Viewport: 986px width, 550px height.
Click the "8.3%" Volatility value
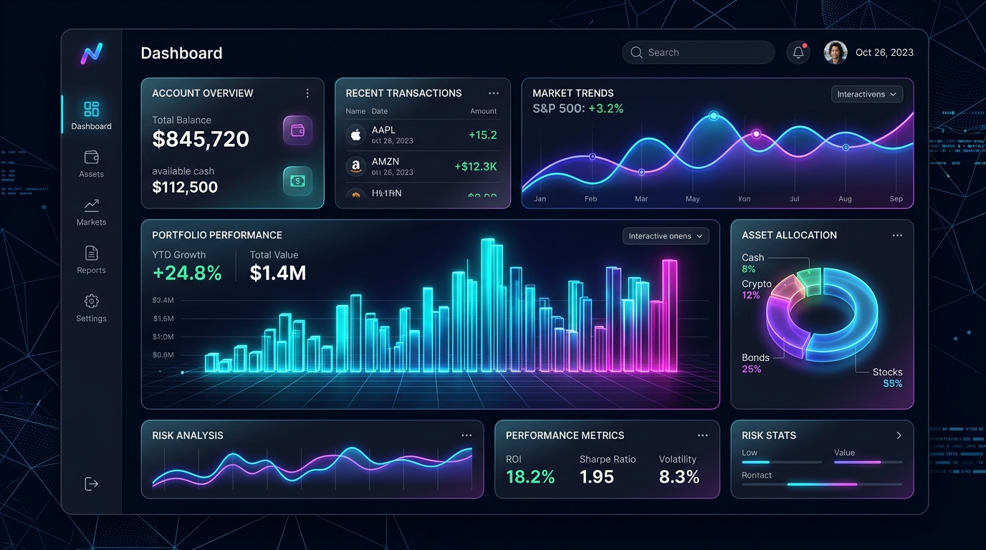(x=679, y=477)
